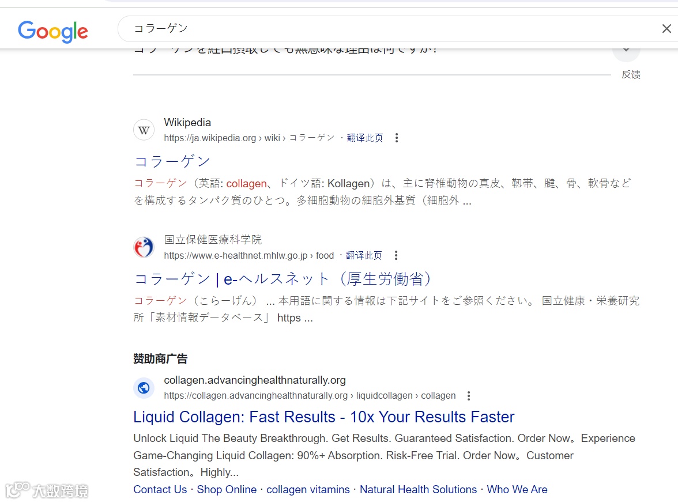
Task: Click the e-healthnet snippet text
Action: 386,309
